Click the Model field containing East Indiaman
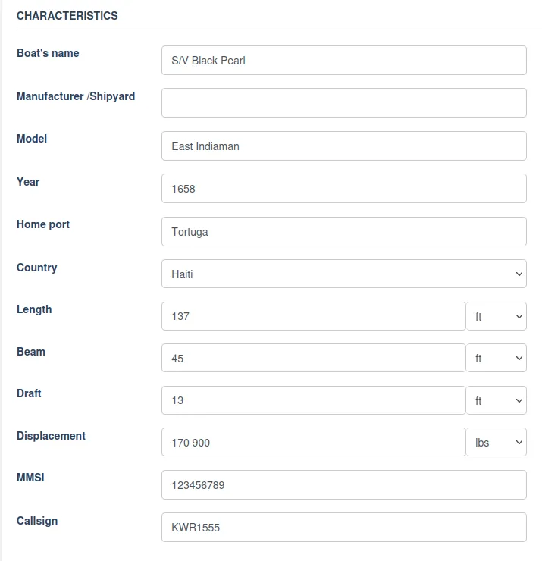Image resolution: width=542 pixels, height=561 pixels. coord(344,146)
